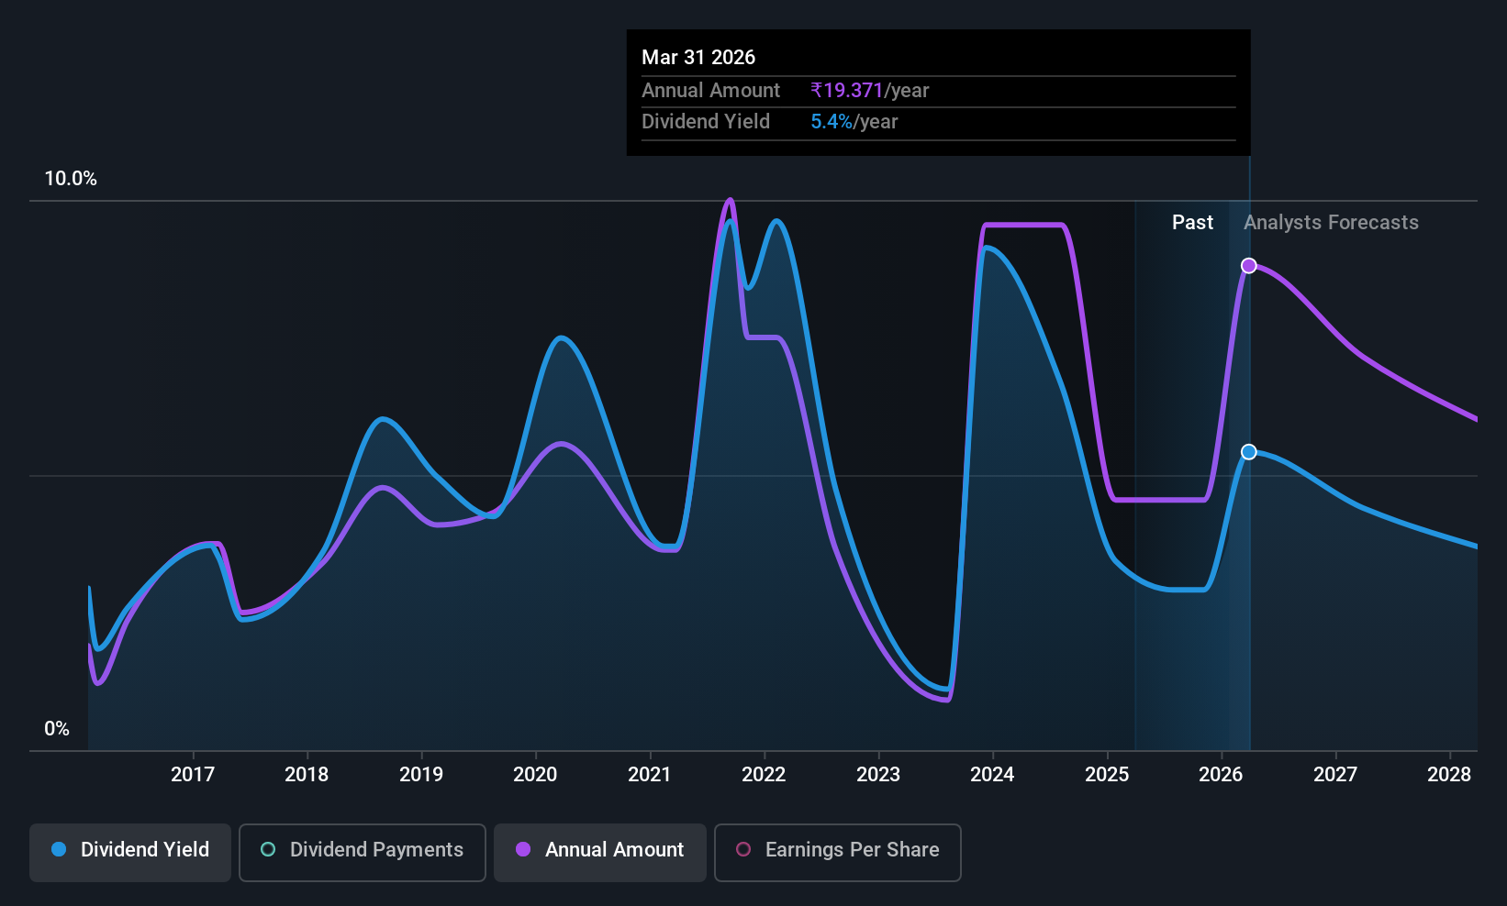Click the 2017 year label on x-axis
1507x906 pixels.
(193, 775)
